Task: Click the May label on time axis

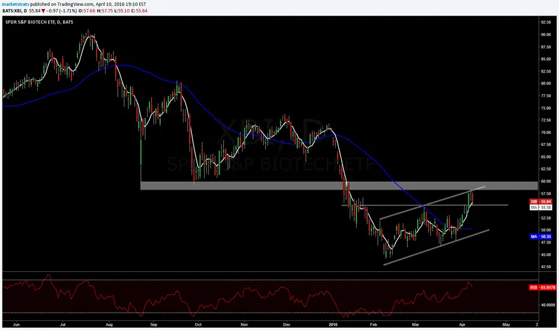Action: tap(506, 325)
